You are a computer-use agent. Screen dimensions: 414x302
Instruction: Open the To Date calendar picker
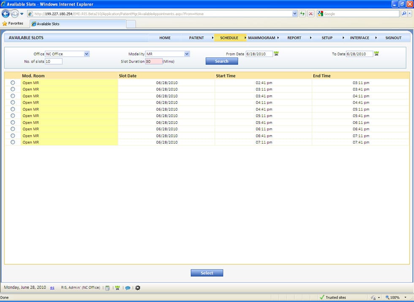(376, 54)
